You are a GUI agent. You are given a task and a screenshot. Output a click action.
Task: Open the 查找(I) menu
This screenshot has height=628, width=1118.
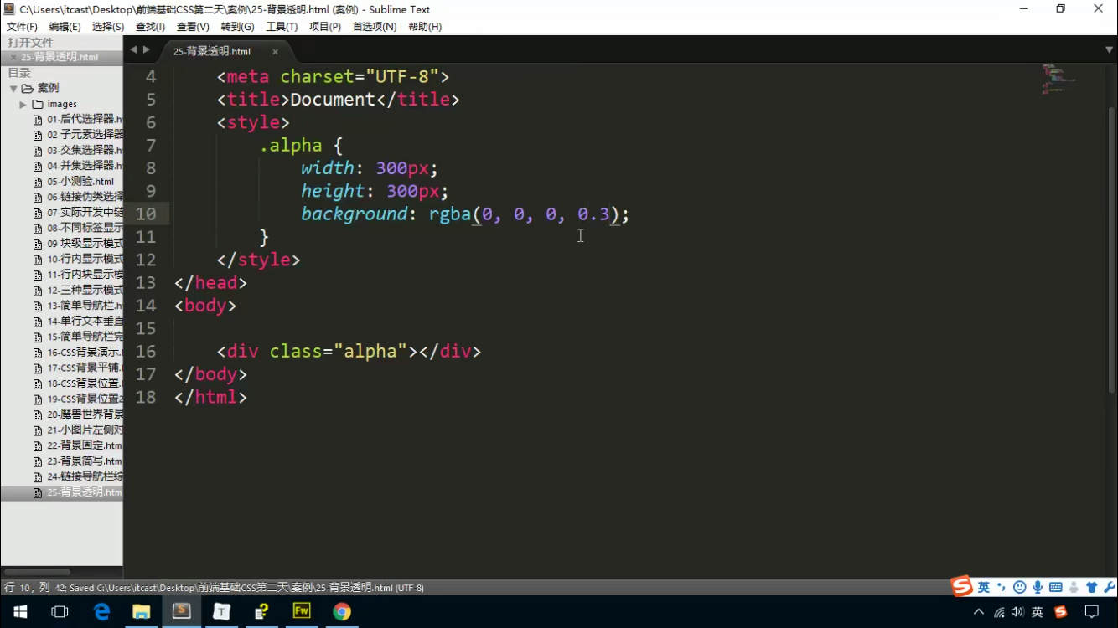pyautogui.click(x=150, y=27)
